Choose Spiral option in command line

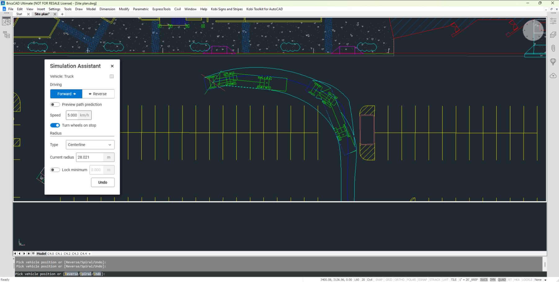coord(86,274)
